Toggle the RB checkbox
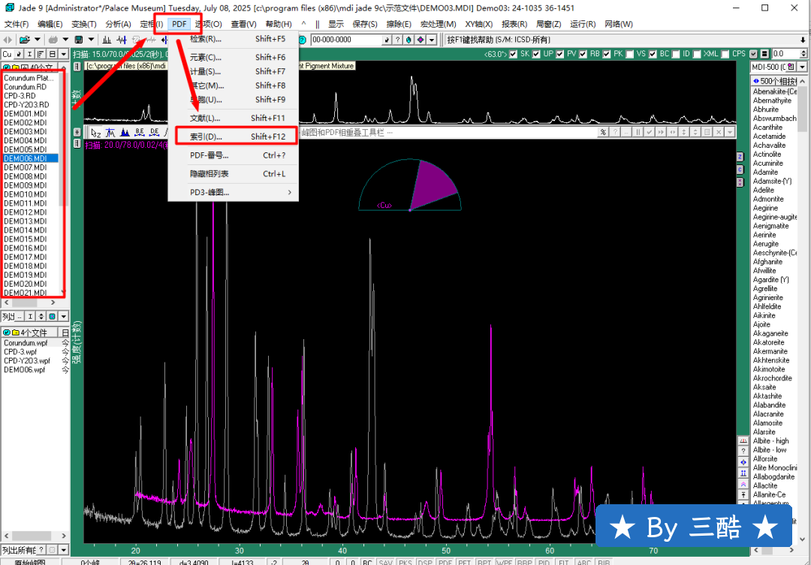The image size is (811, 565). (583, 54)
